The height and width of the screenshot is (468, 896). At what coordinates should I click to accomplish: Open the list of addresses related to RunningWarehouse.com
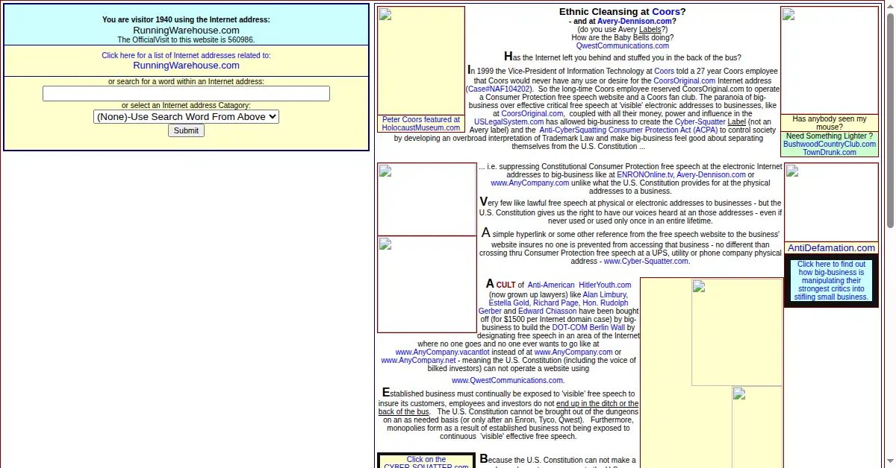[x=186, y=60]
